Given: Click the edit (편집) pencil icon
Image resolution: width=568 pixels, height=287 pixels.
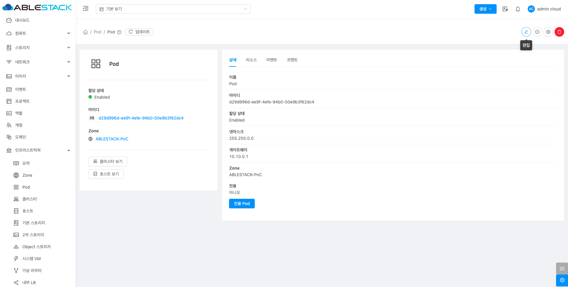Looking at the screenshot, I should click(x=526, y=32).
